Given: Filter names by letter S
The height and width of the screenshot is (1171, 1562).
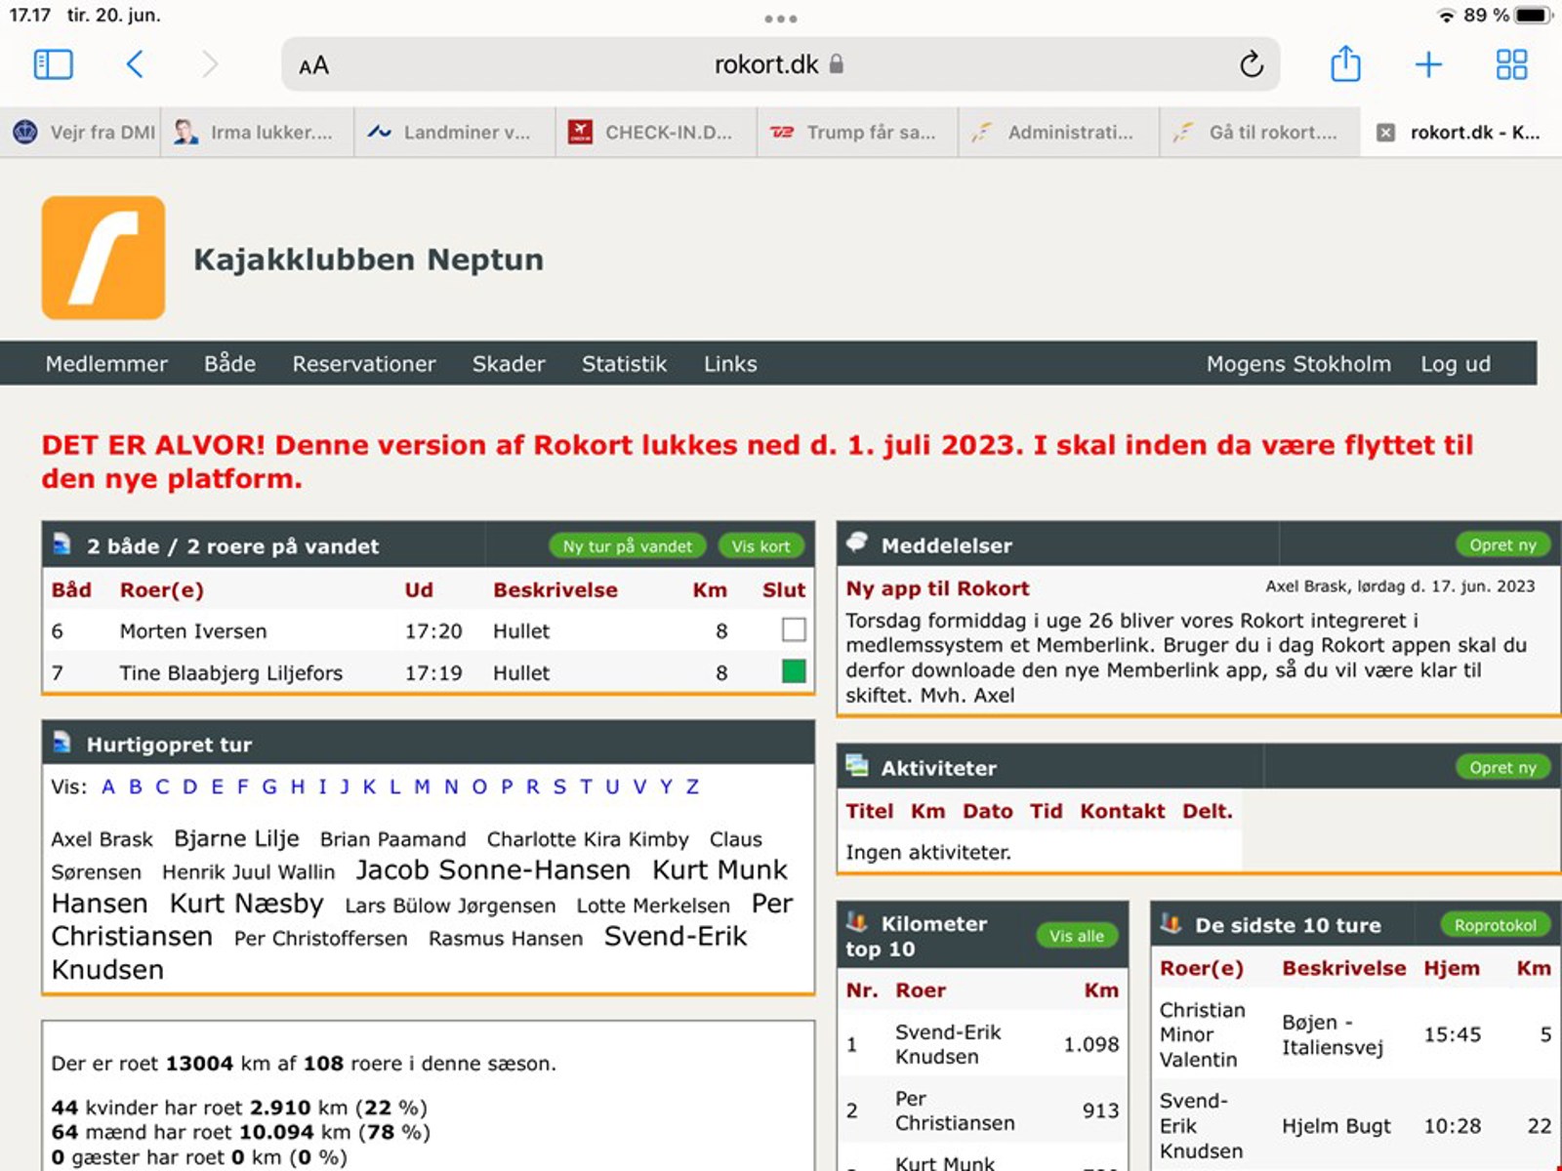Looking at the screenshot, I should pyautogui.click(x=559, y=787).
